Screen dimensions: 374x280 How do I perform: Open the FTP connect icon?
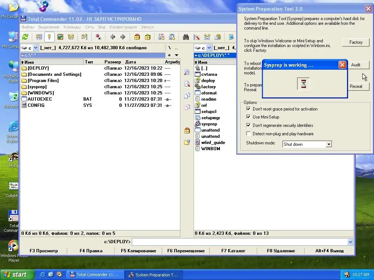pos(161,37)
